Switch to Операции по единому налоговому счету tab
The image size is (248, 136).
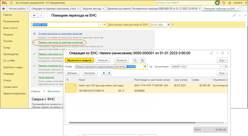coord(54,9)
